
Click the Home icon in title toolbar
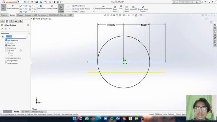(24, 2)
